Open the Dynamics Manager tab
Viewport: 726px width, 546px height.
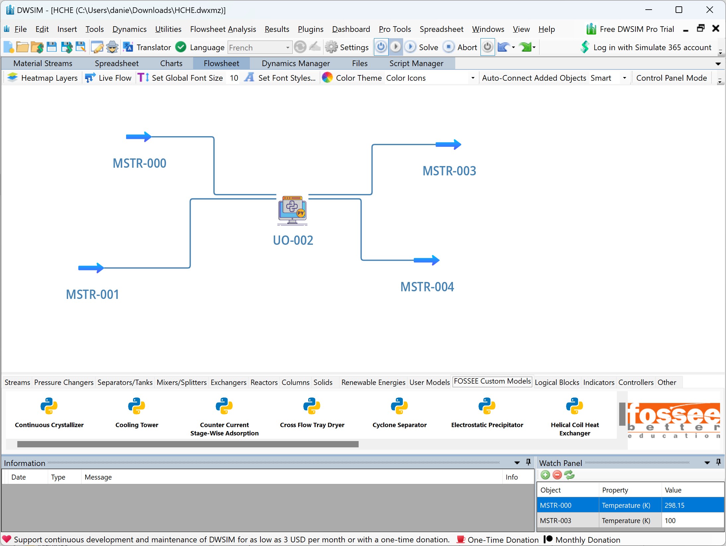pos(296,63)
